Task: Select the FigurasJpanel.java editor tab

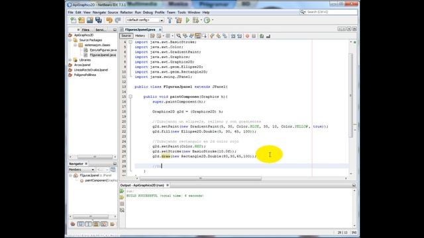Action: (x=140, y=29)
